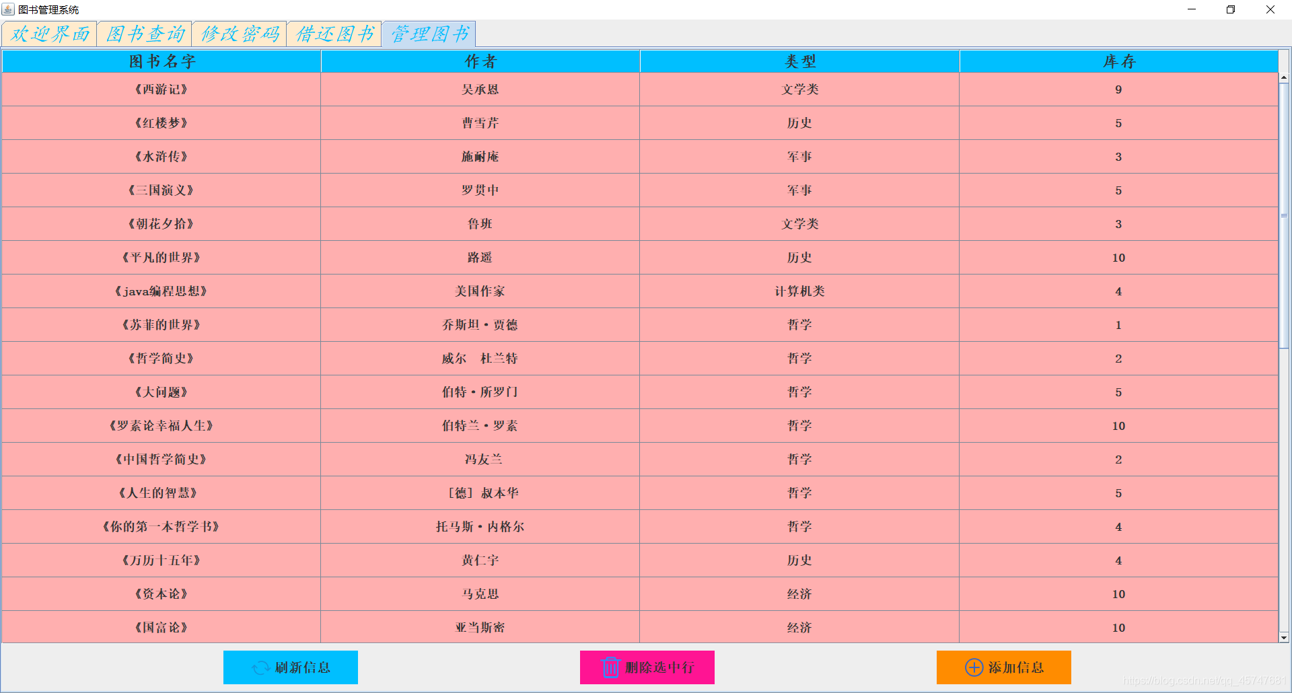Click the plus circle icon on 添加信息 button
This screenshot has width=1292, height=693.
pyautogui.click(x=974, y=667)
